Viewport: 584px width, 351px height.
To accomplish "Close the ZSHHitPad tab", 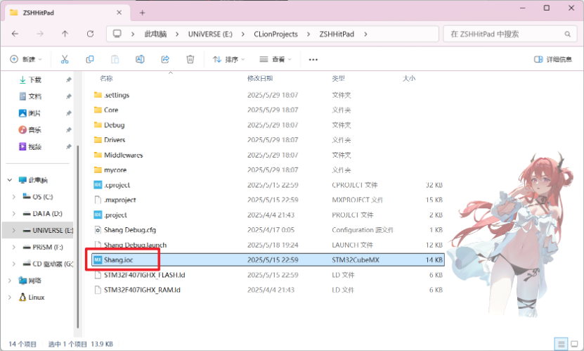I will click(x=119, y=13).
